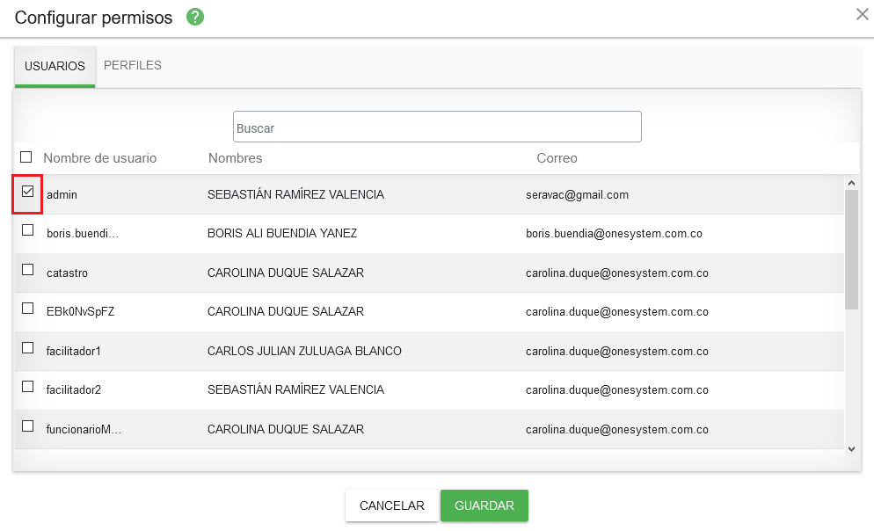Tick the EBk0NvSpFZ user checkbox
The width and height of the screenshot is (874, 531).
tap(28, 309)
